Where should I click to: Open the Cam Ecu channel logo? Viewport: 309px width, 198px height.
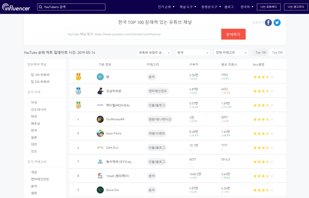pyautogui.click(x=100, y=148)
